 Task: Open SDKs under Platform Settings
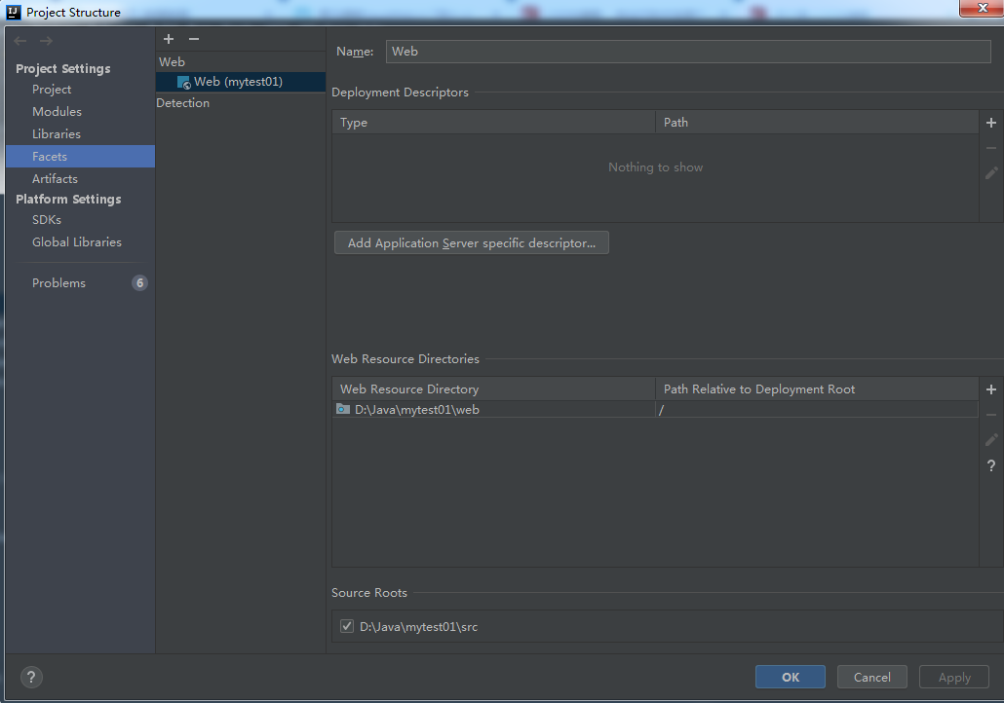47,220
